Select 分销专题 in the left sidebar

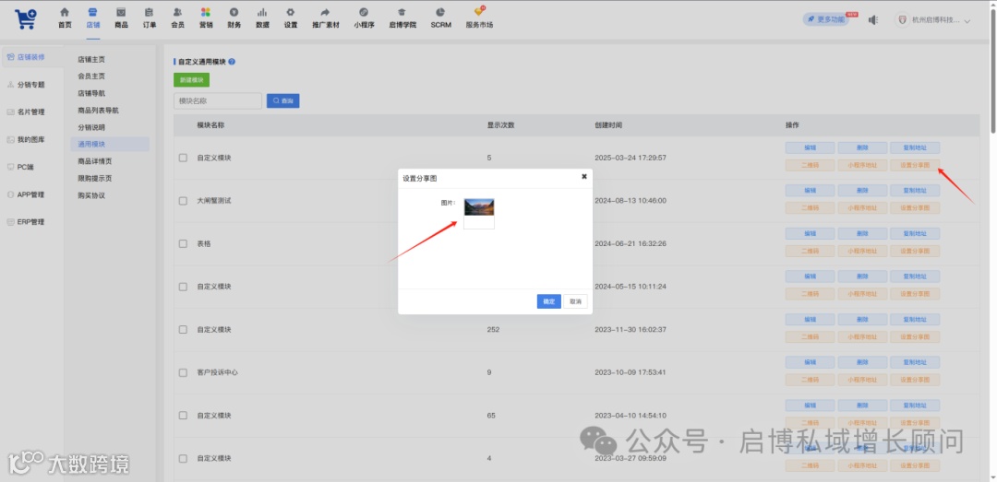tap(31, 85)
